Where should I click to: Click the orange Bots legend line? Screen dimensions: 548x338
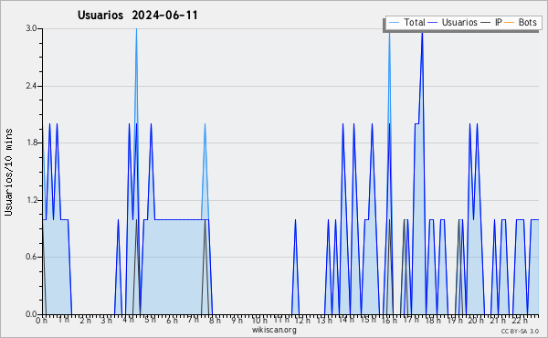click(510, 22)
